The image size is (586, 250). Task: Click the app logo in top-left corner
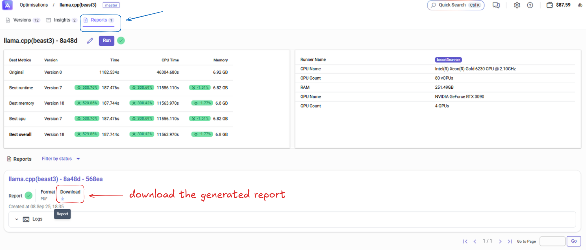[x=7, y=5]
